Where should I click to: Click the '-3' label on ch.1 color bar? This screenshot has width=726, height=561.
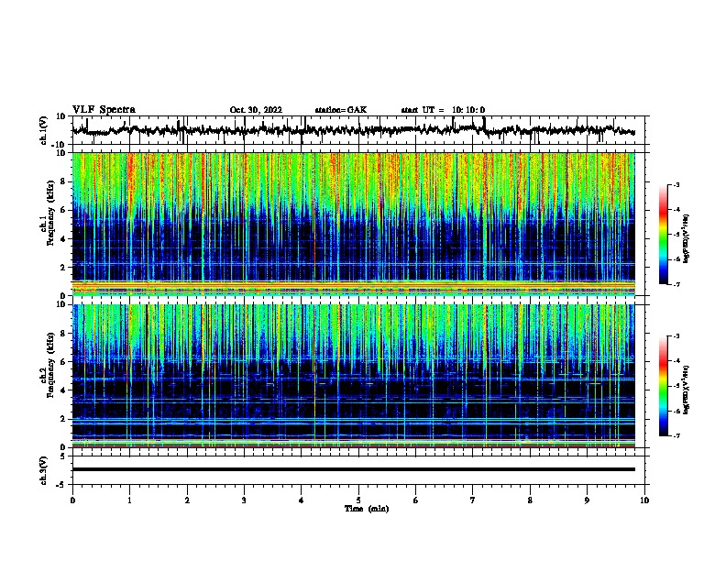pyautogui.click(x=676, y=184)
